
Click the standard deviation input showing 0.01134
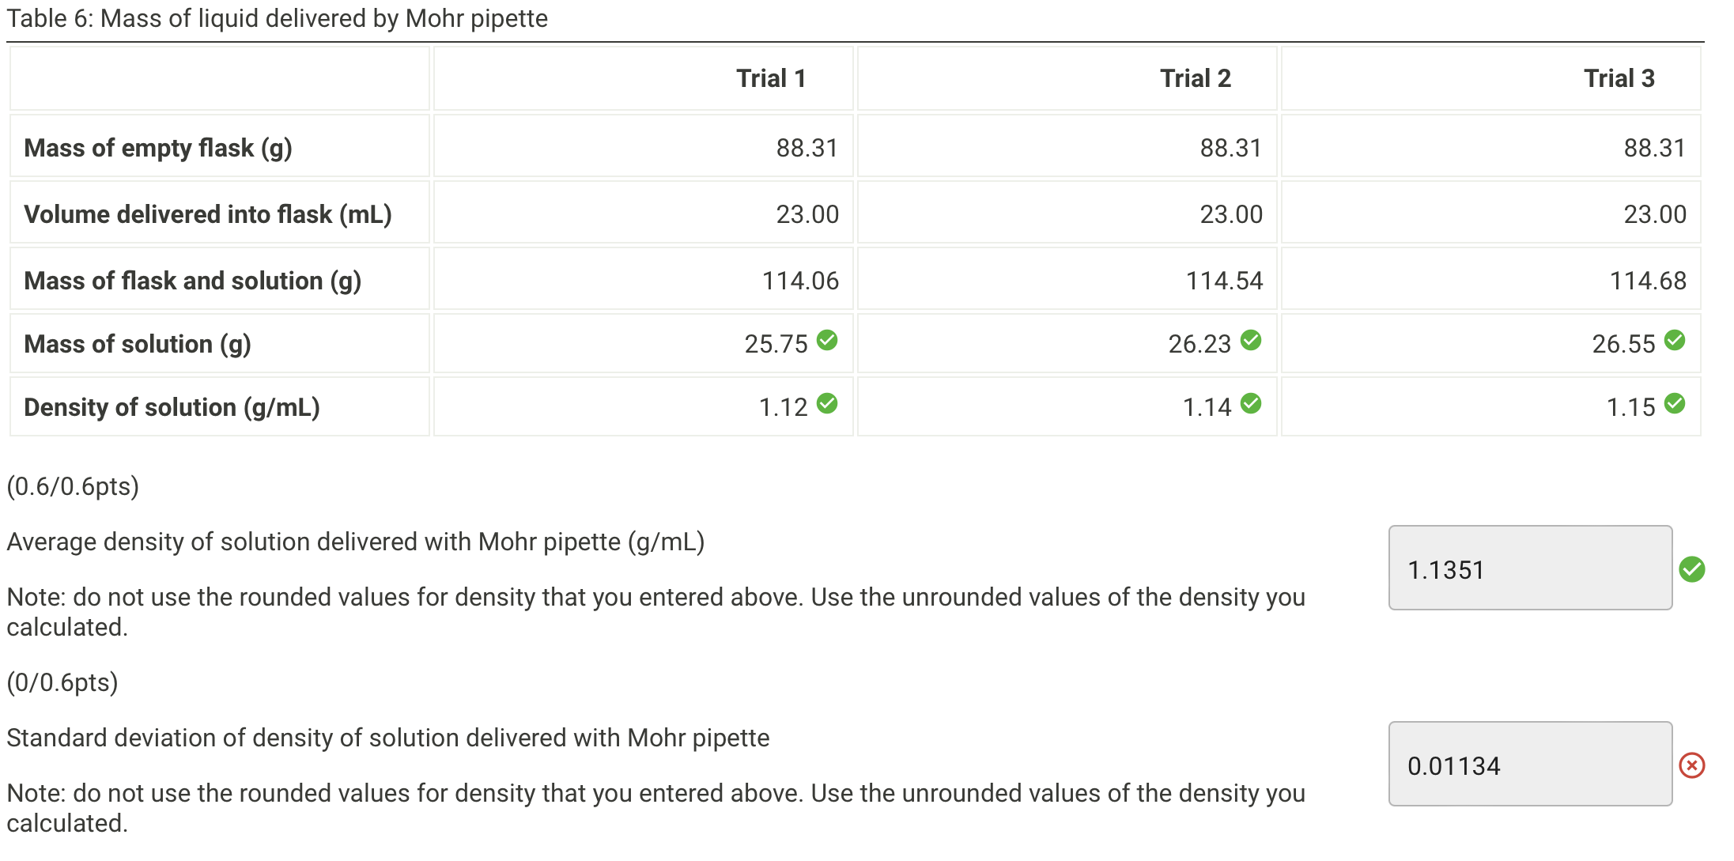click(x=1528, y=765)
